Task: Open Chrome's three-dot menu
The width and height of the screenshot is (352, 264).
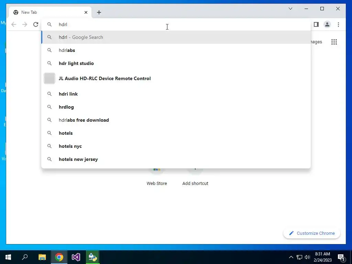Action: point(338,24)
